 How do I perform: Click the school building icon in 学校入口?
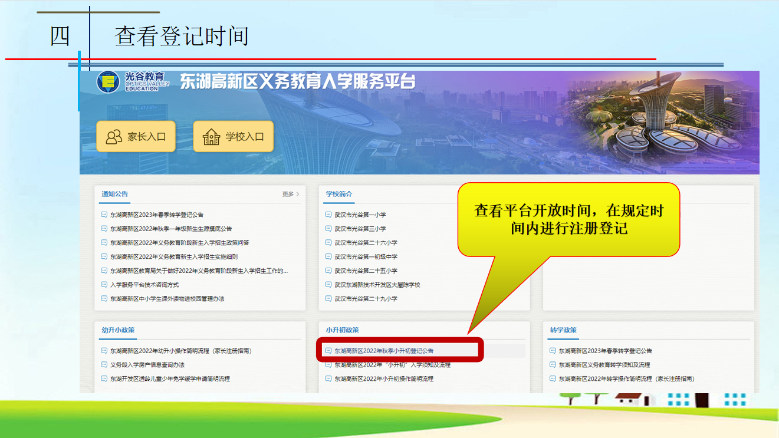(x=211, y=137)
